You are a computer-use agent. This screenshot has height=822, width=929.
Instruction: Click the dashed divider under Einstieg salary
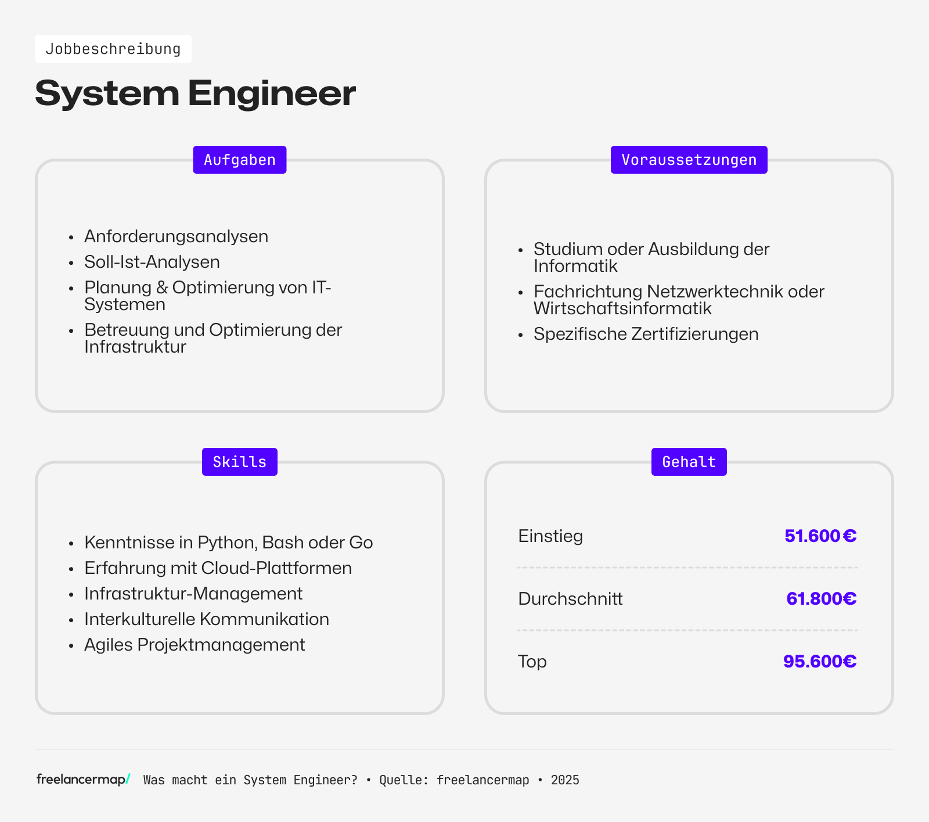point(687,568)
